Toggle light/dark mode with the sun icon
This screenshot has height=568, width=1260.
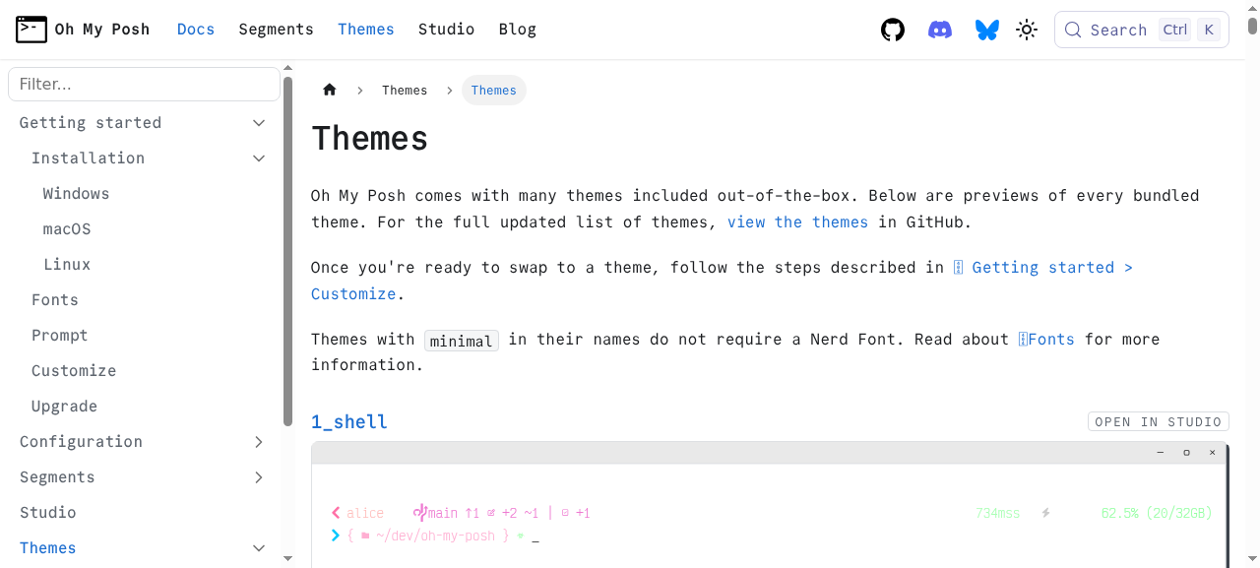coord(1027,30)
